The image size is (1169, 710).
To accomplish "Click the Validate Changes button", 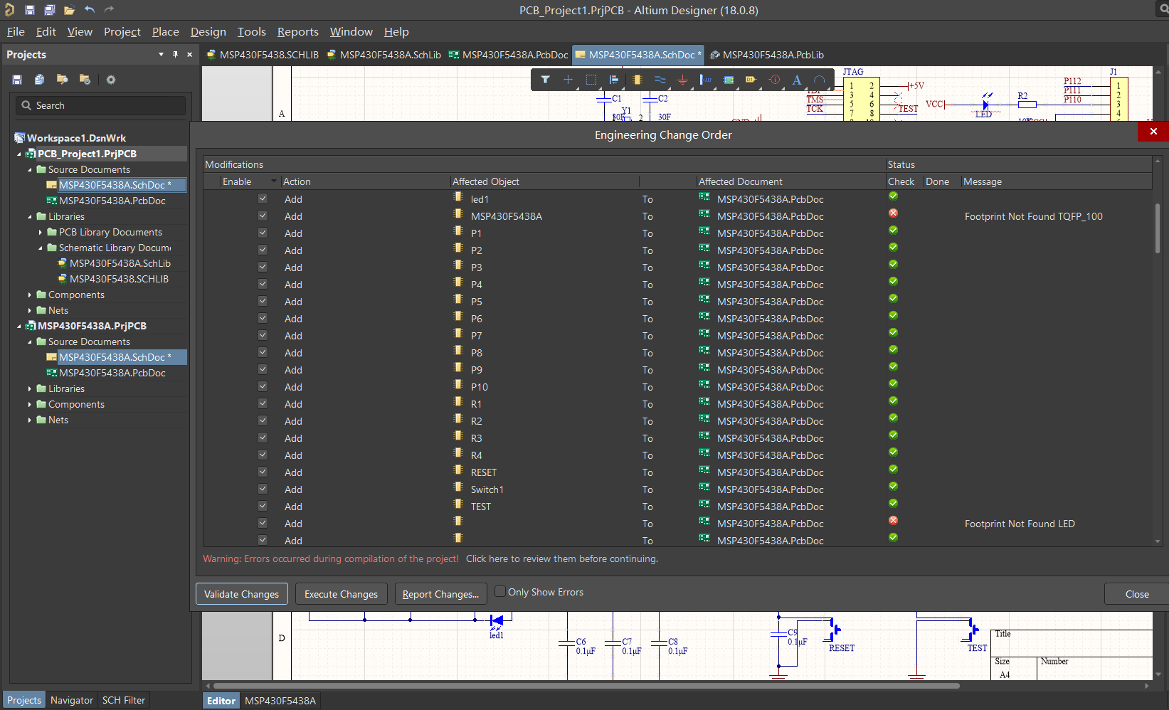I will (x=242, y=594).
